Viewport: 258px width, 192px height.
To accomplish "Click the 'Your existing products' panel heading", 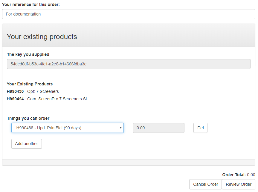I will (x=42, y=37).
